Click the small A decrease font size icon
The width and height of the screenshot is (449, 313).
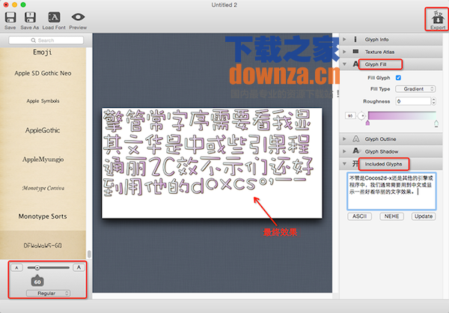[16, 268]
